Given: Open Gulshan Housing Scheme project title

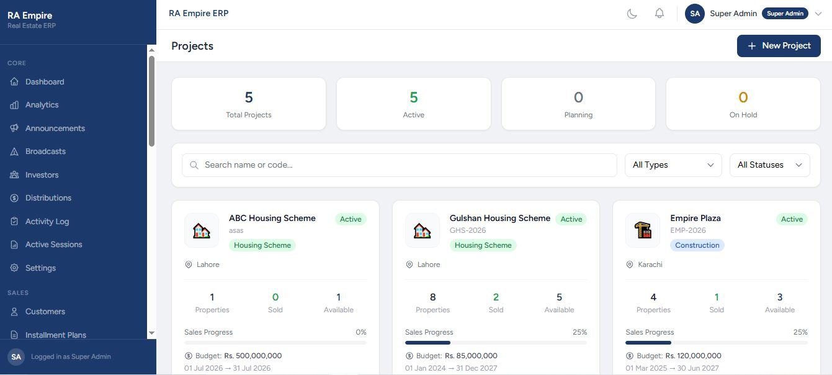Looking at the screenshot, I should (500, 219).
